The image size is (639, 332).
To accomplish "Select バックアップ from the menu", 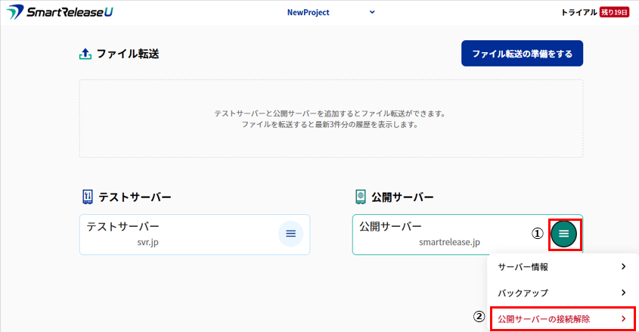I will (x=523, y=293).
